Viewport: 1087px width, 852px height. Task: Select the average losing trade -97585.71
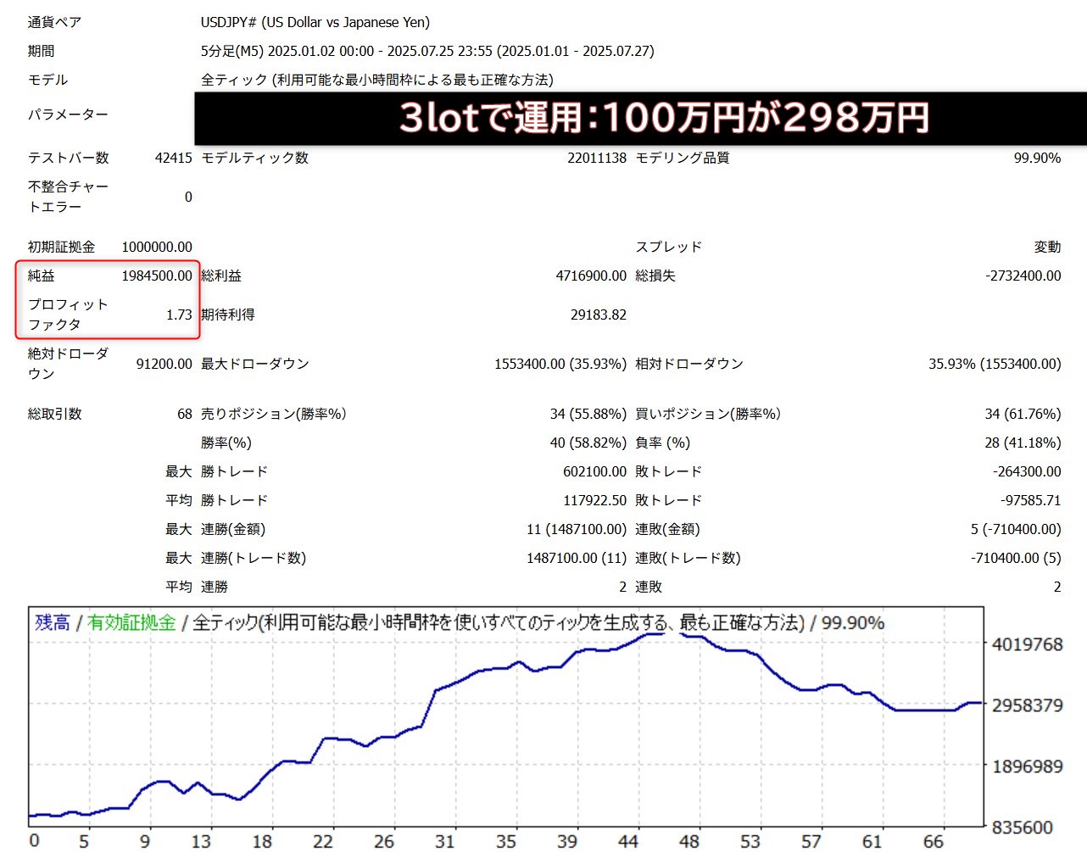pyautogui.click(x=1030, y=500)
